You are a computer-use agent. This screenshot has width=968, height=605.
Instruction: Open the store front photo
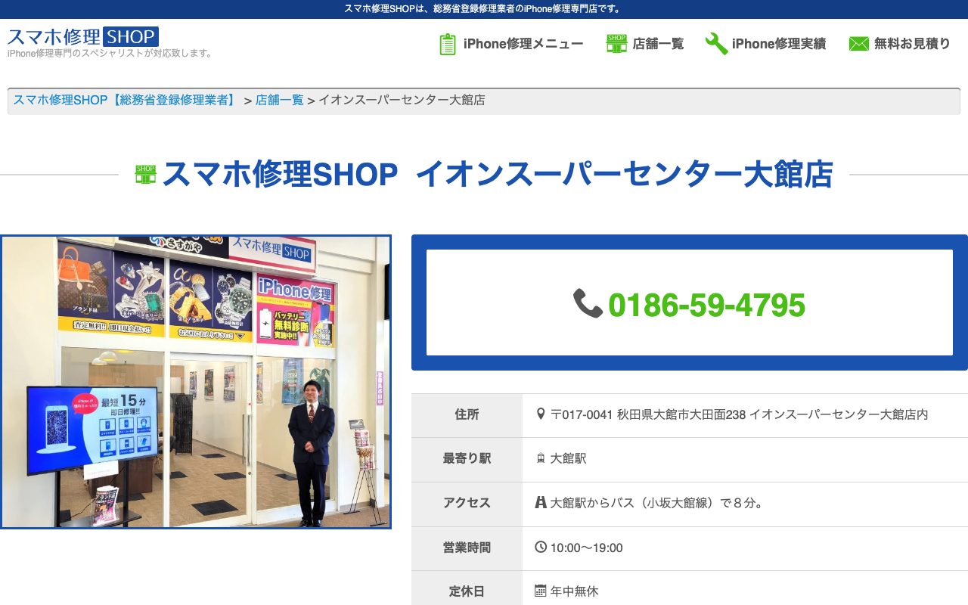[x=196, y=382]
